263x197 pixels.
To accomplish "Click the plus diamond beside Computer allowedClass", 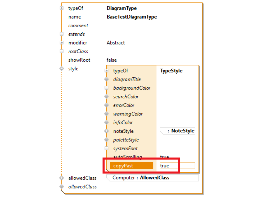I will (x=62, y=178).
